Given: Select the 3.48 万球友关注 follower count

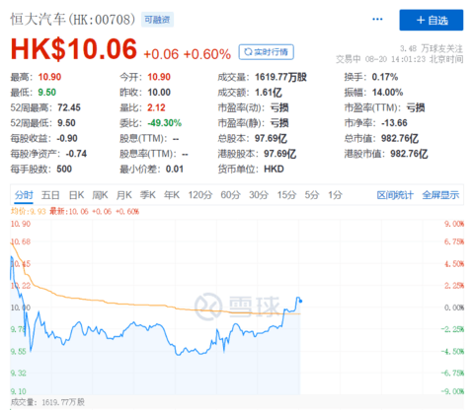Looking at the screenshot, I should [x=432, y=48].
